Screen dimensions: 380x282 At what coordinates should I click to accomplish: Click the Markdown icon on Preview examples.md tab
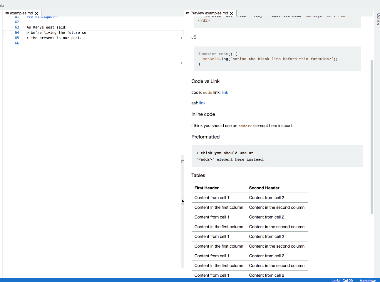click(187, 13)
